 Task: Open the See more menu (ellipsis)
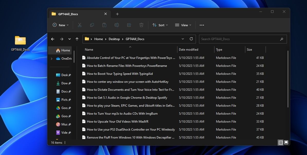coord(202,25)
